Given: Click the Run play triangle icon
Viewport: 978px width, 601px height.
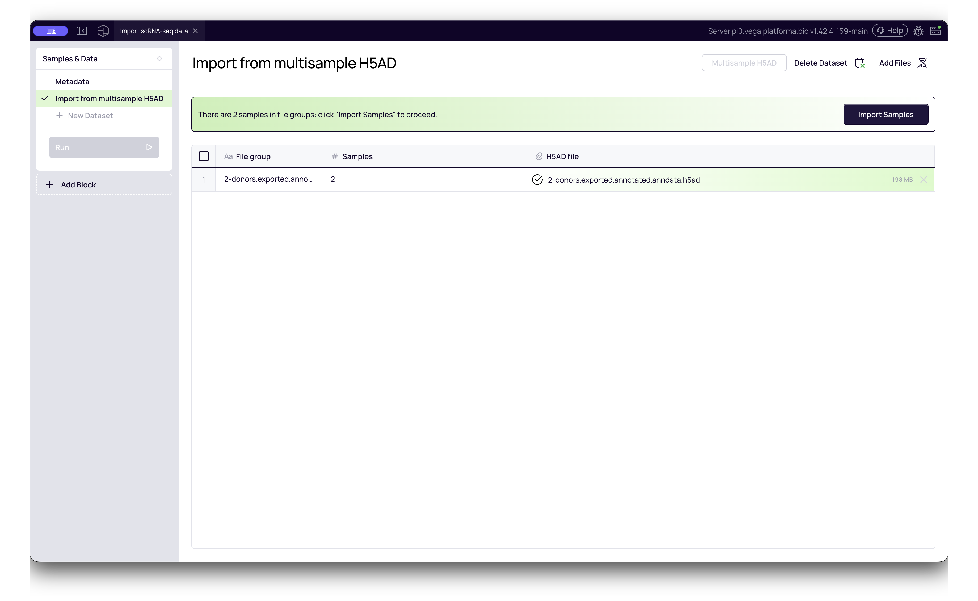Looking at the screenshot, I should (149, 147).
